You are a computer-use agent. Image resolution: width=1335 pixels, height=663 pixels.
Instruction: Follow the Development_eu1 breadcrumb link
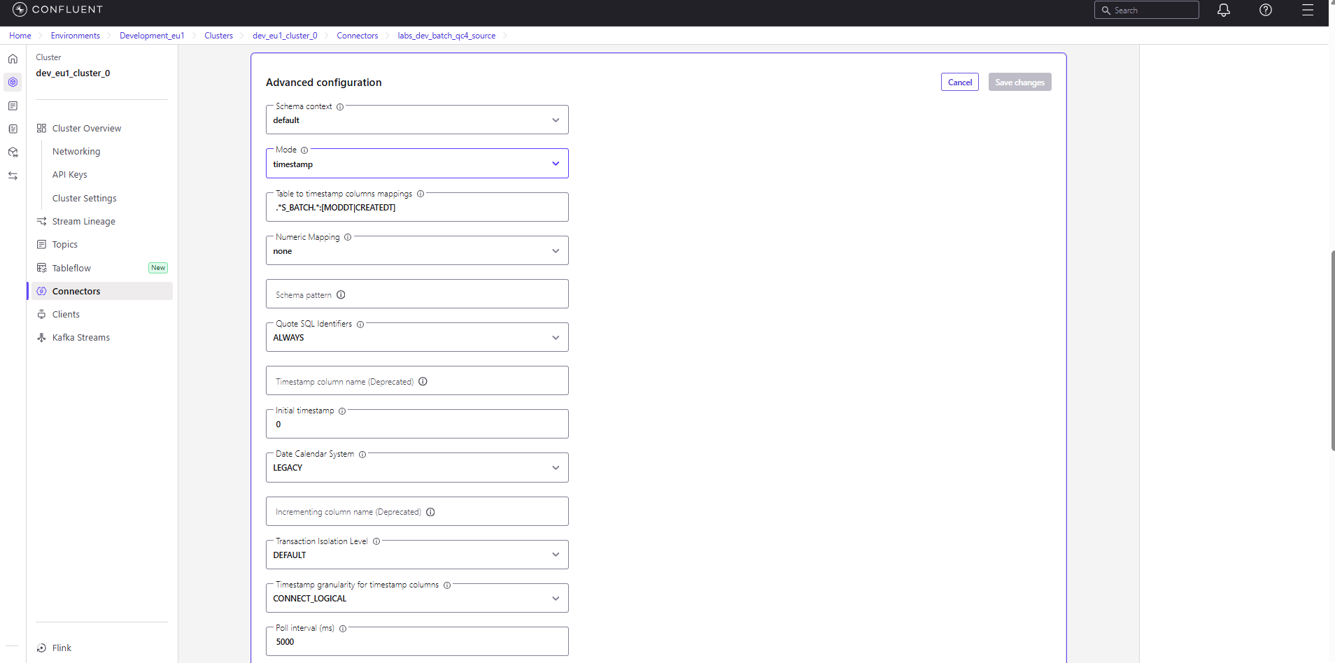(x=152, y=36)
